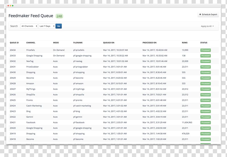Click the MODE column header
Viewport: 227px width, 157px height.
(56, 43)
